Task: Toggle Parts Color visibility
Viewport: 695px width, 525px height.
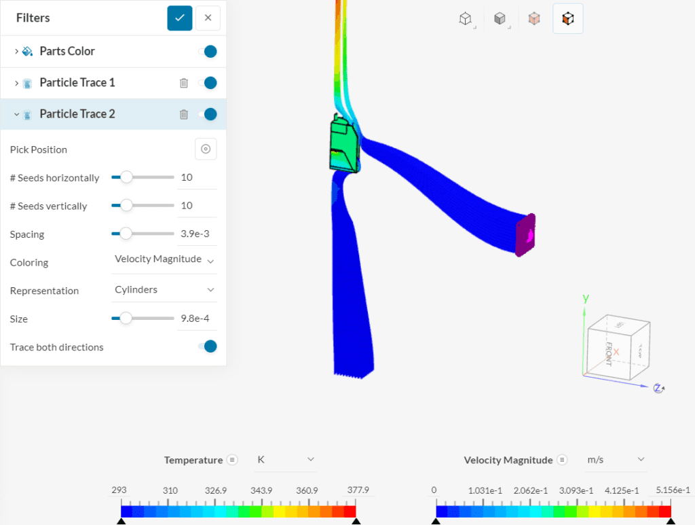Action: (210, 51)
